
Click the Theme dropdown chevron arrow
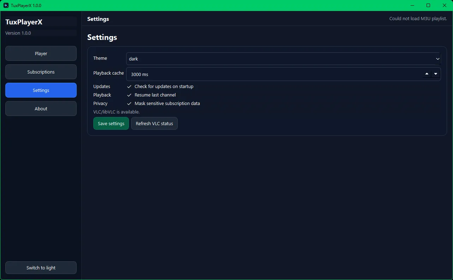(437, 59)
